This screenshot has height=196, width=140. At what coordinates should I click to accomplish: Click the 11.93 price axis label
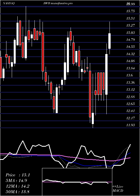point(130,125)
